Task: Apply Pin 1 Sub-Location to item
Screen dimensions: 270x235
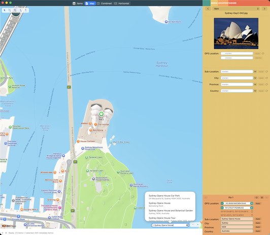Action: (x=258, y=219)
